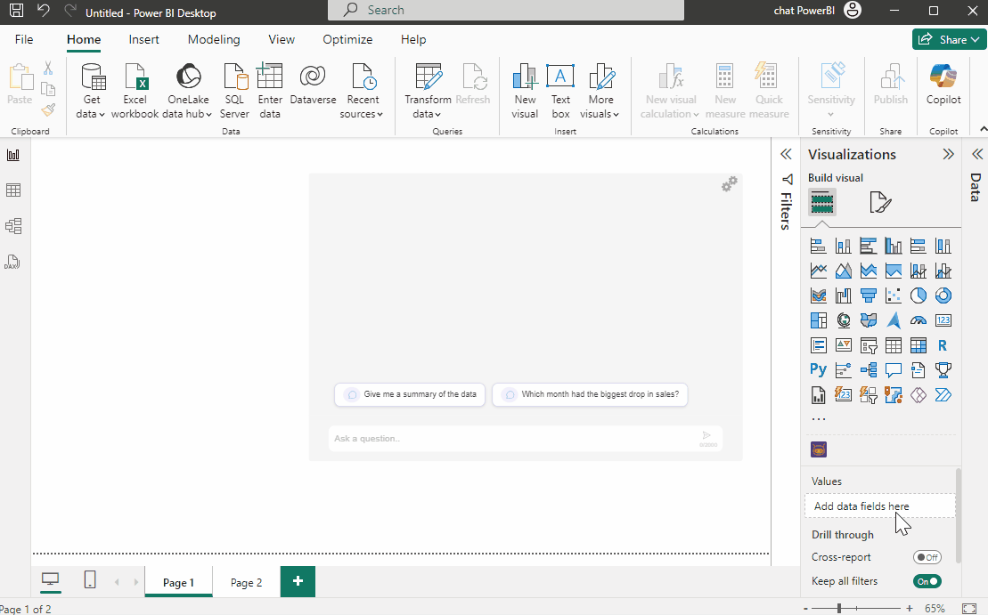Expand the Data pane
Screen dimensions: 988x615
click(977, 154)
